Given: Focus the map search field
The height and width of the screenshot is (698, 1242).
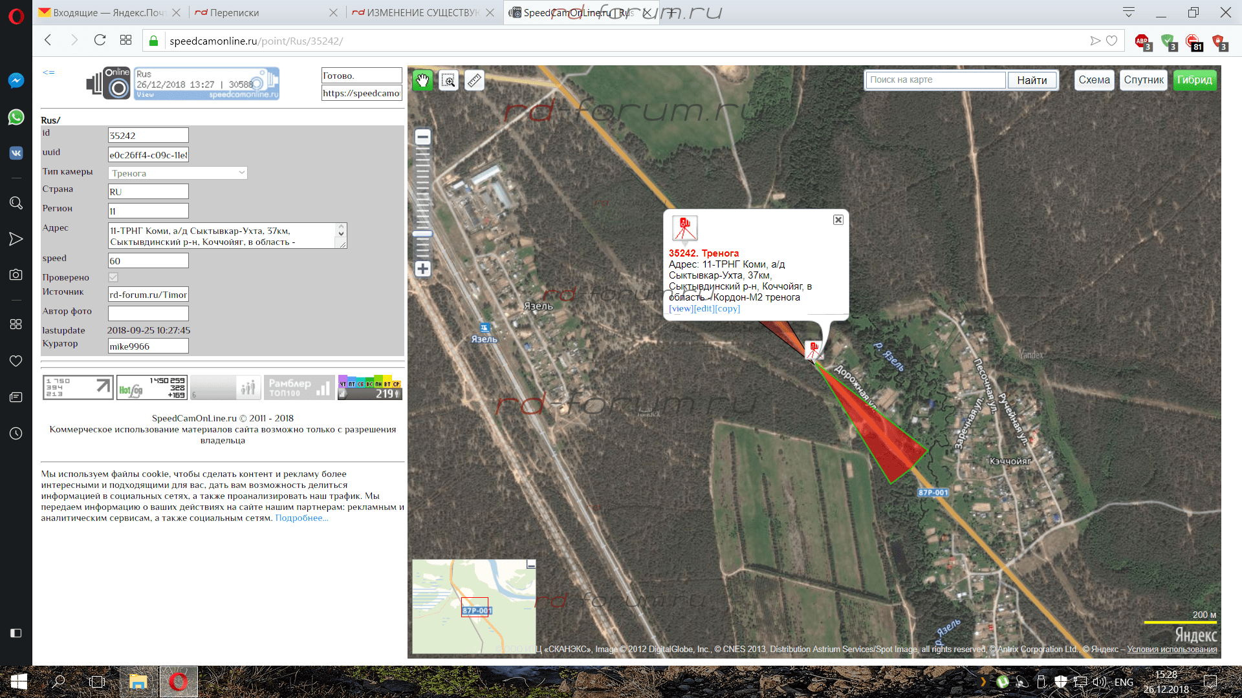Looking at the screenshot, I should [936, 79].
